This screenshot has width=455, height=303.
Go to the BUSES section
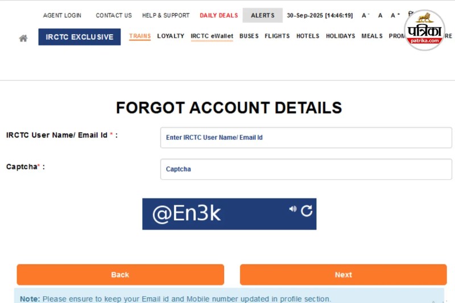249,36
